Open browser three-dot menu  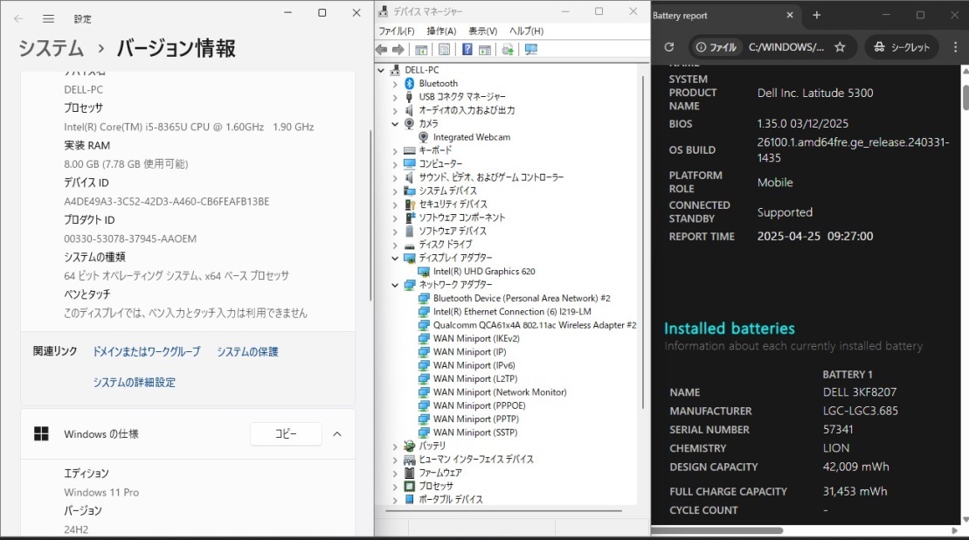tap(955, 47)
